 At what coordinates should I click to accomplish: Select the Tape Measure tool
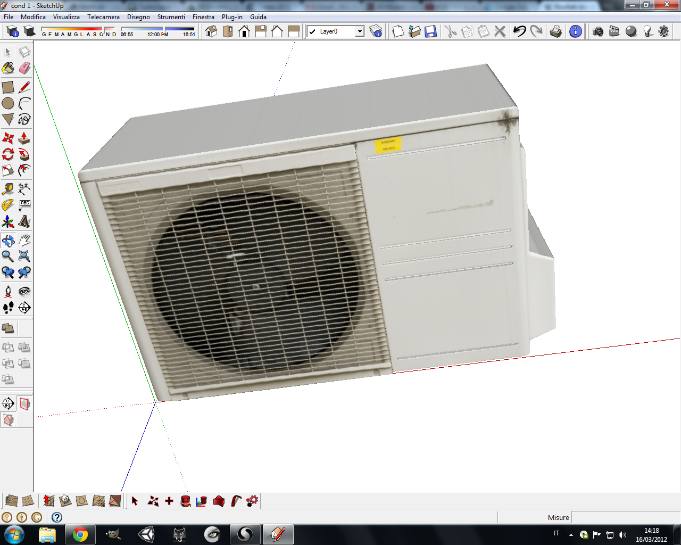pos(8,189)
